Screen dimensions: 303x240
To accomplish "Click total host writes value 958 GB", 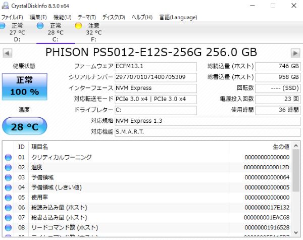I will tap(278, 77).
